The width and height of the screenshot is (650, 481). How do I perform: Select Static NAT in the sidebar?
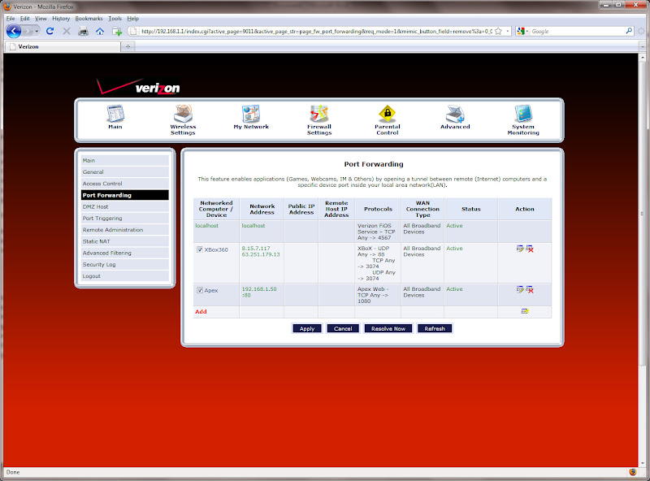click(125, 241)
